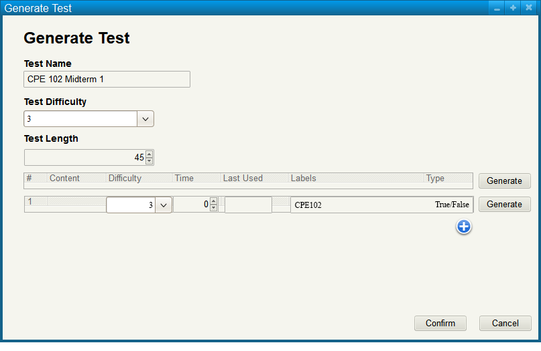Image resolution: width=541 pixels, height=351 pixels.
Task: Open the Test Difficulty dropdown
Action: 145,119
